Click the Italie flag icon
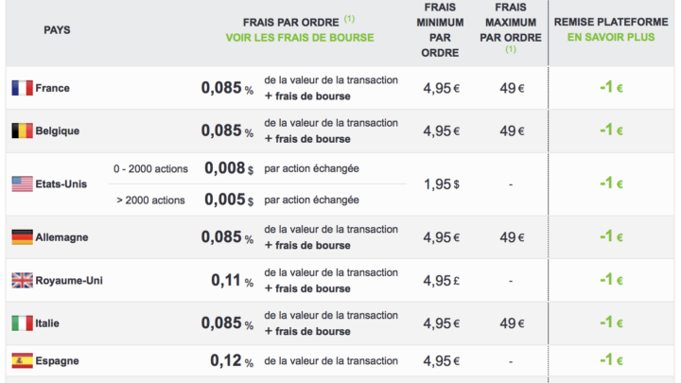 click(x=22, y=323)
